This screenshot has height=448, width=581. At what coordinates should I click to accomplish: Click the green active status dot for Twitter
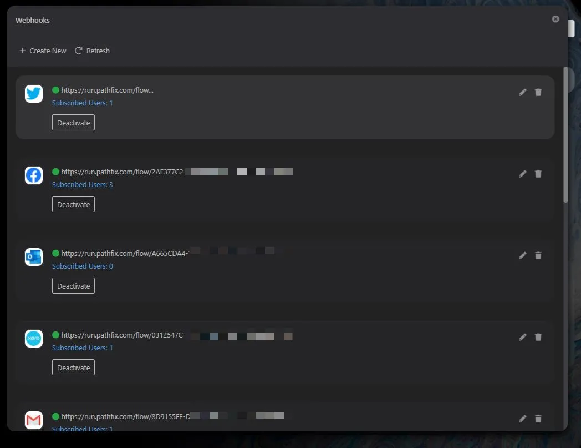(x=55, y=90)
